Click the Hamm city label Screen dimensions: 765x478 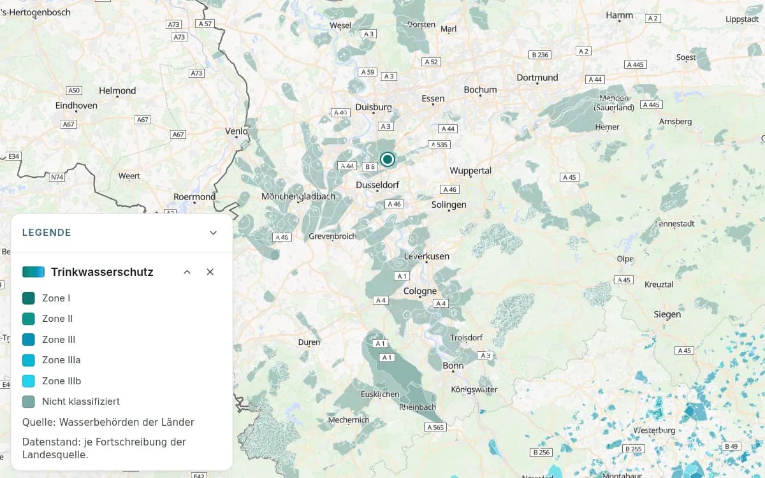(620, 15)
